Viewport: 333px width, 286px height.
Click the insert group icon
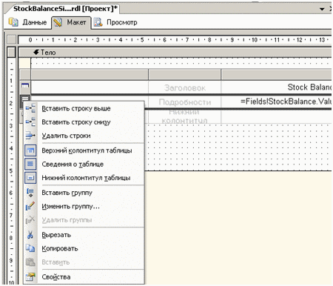pyautogui.click(x=30, y=193)
